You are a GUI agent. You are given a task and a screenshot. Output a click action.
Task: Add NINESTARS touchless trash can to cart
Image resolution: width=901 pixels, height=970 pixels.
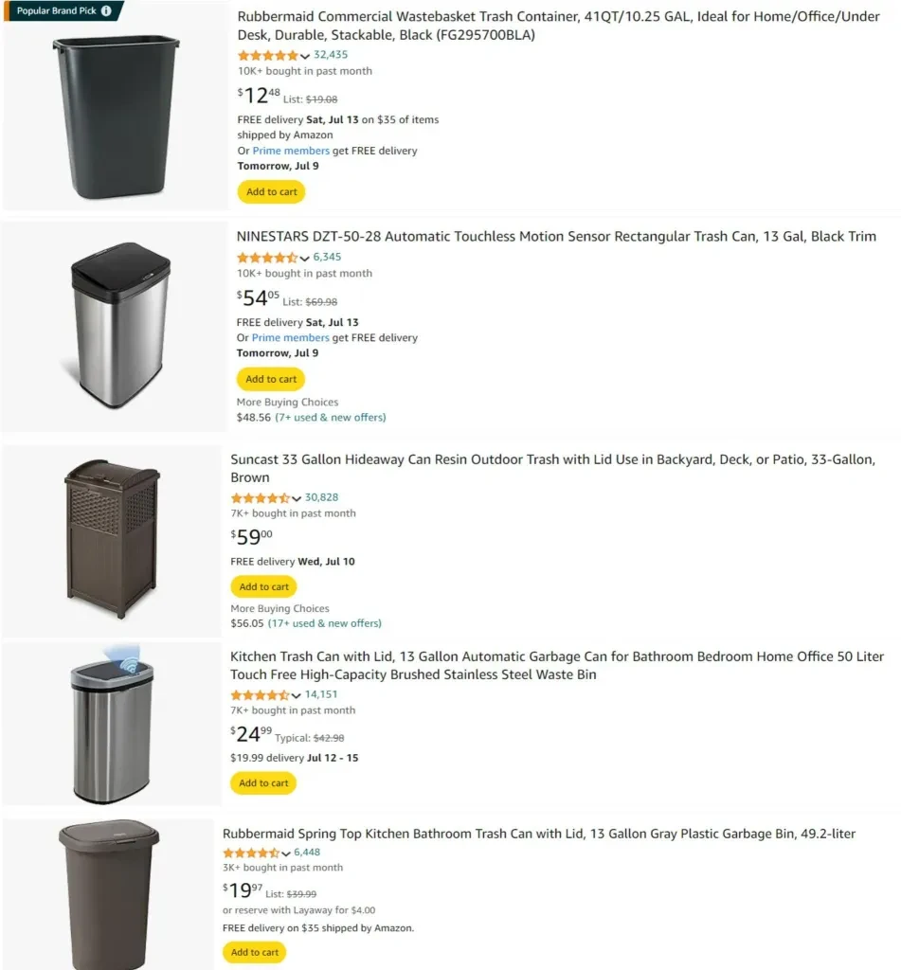(270, 379)
